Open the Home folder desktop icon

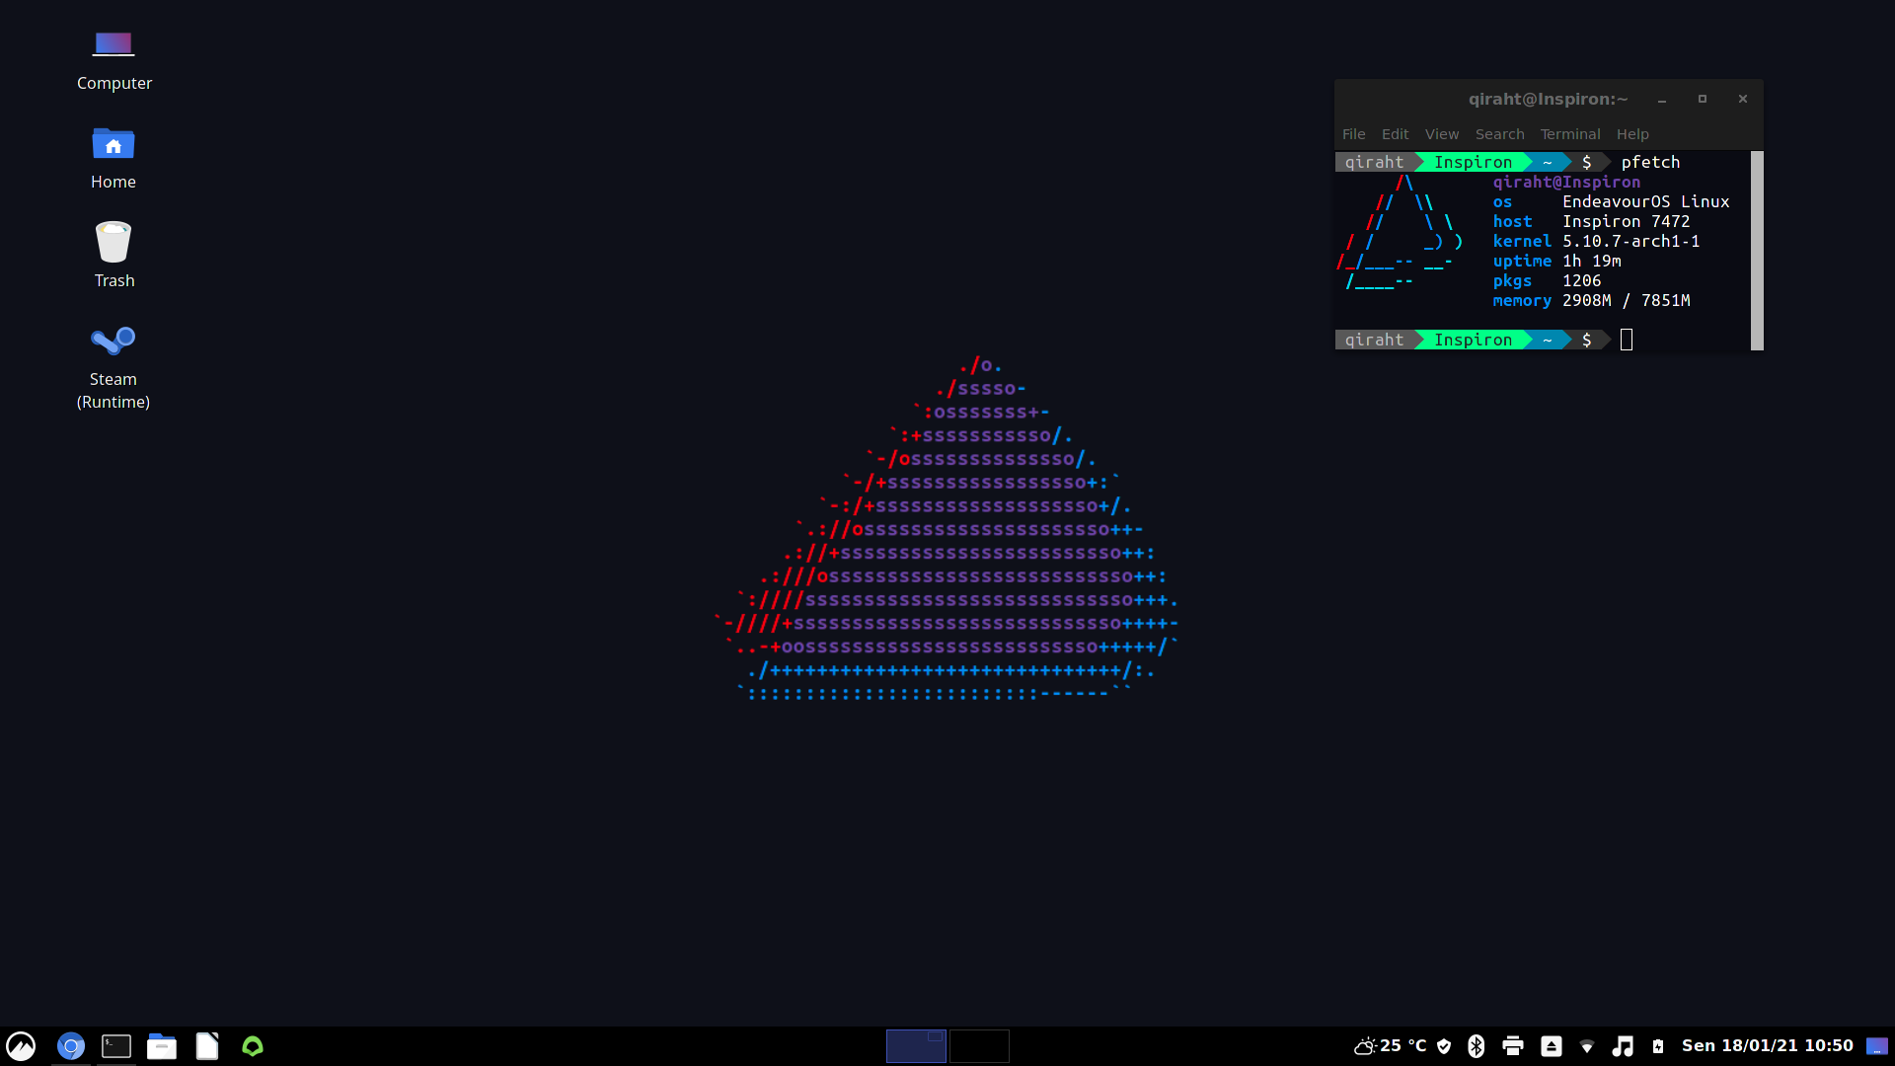point(114,158)
